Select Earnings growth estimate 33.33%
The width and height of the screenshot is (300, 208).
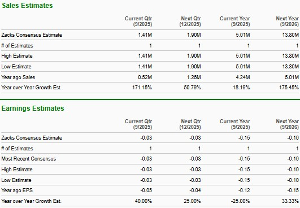(290, 201)
